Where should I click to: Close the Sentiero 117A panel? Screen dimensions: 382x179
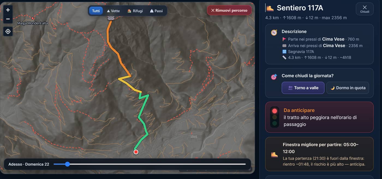coord(365,9)
